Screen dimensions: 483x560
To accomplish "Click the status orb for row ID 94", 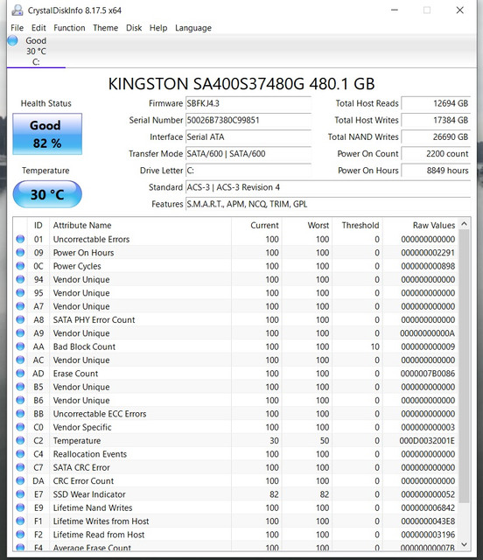I will coord(20,279).
